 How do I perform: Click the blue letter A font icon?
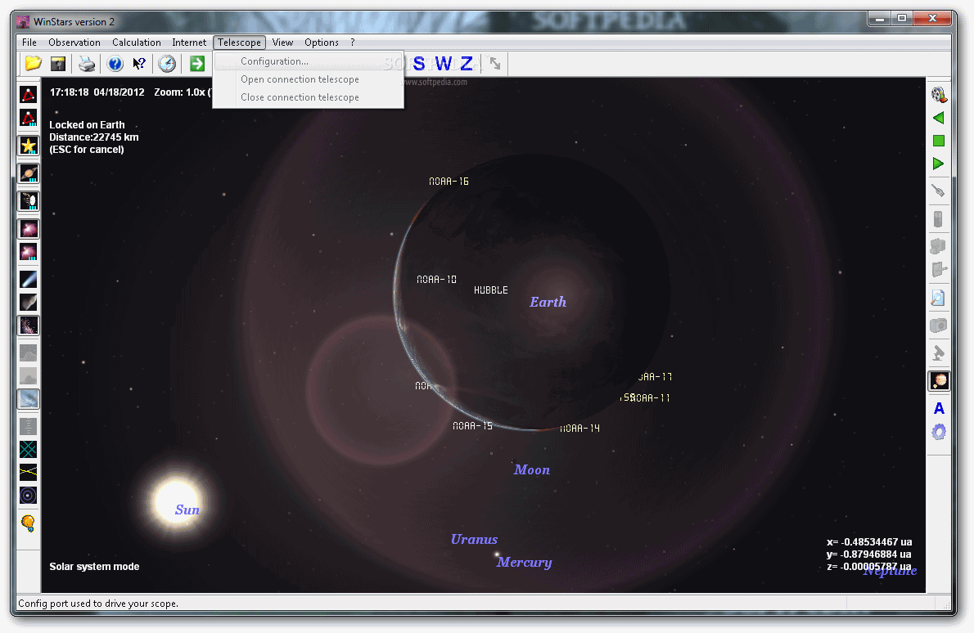[x=939, y=408]
